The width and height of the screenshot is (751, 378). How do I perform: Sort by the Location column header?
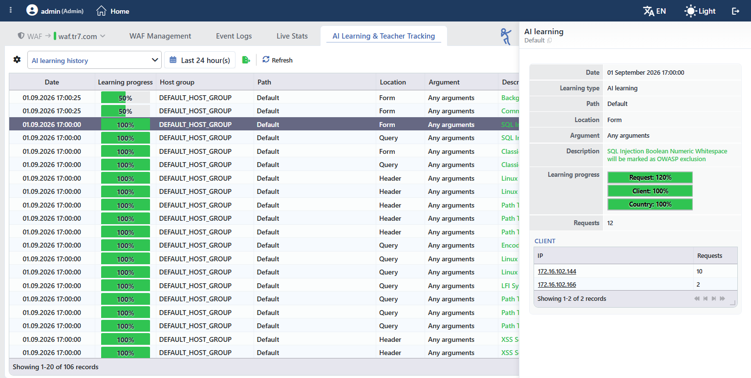click(401, 82)
